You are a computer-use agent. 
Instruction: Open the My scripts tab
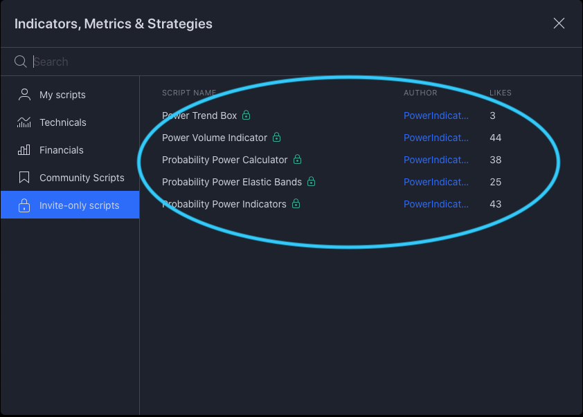click(x=62, y=95)
